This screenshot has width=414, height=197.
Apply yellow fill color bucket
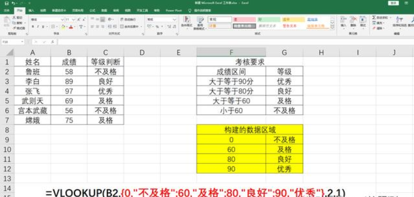(x=63, y=26)
